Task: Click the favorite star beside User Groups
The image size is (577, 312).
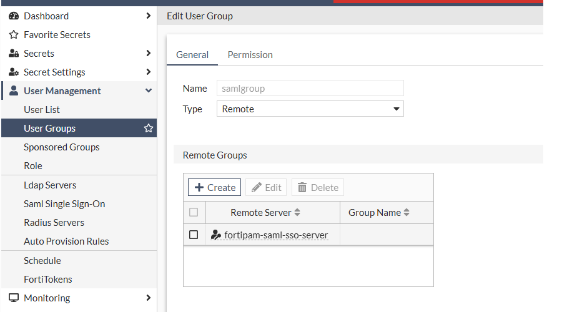Action: 149,129
